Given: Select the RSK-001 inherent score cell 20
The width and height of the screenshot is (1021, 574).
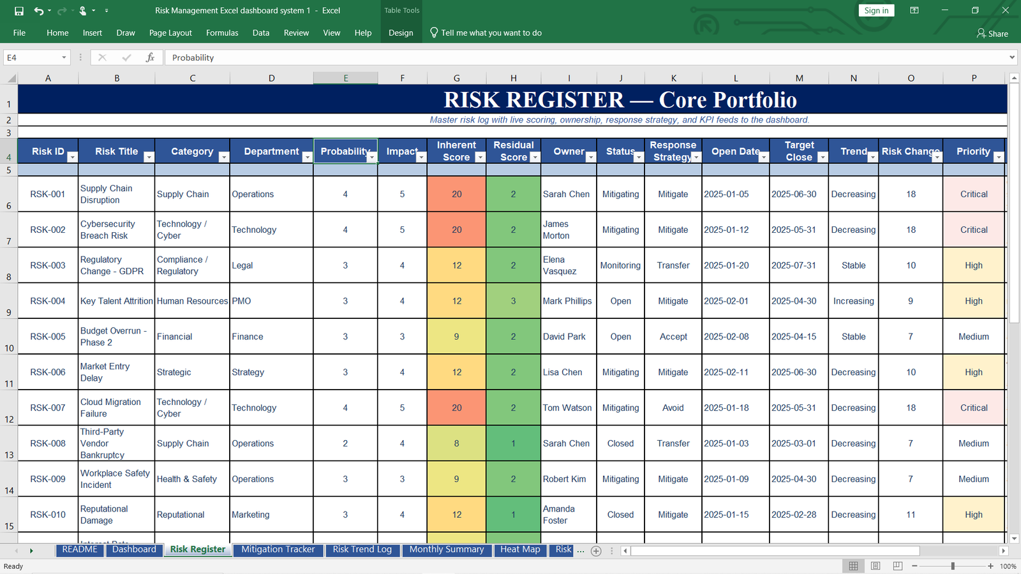Looking at the screenshot, I should coord(456,194).
